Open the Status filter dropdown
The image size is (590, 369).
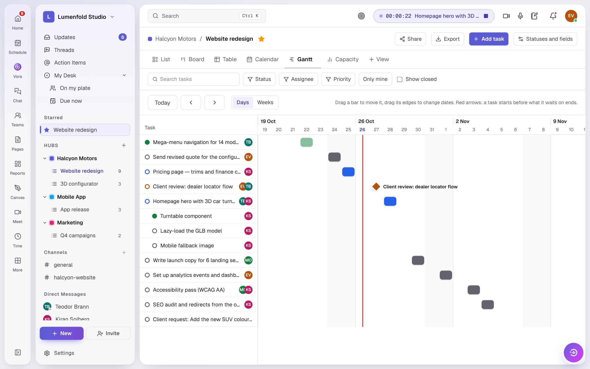click(259, 79)
